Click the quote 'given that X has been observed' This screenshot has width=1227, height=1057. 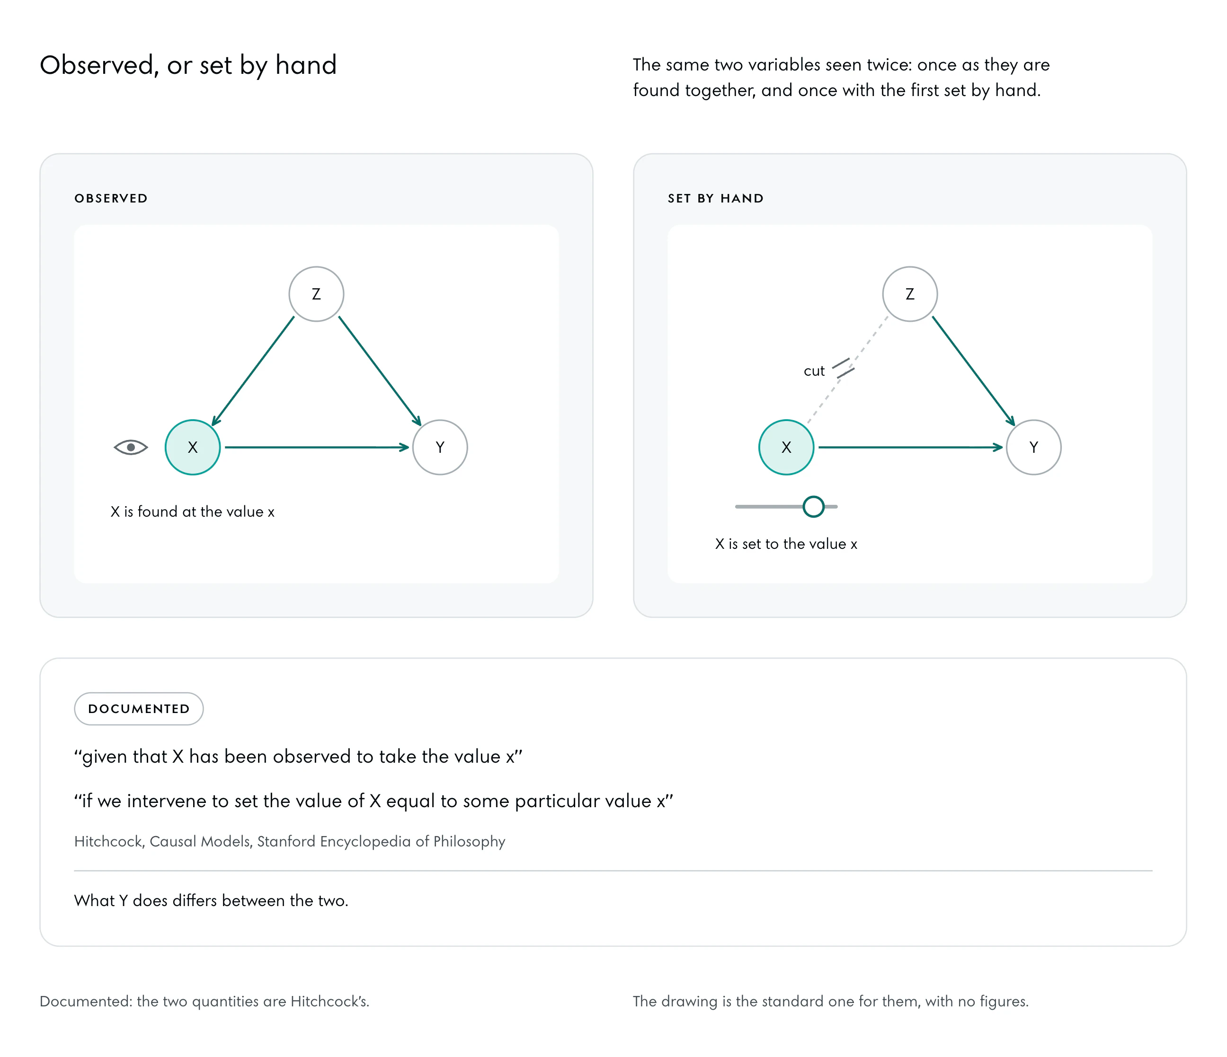pyautogui.click(x=298, y=757)
